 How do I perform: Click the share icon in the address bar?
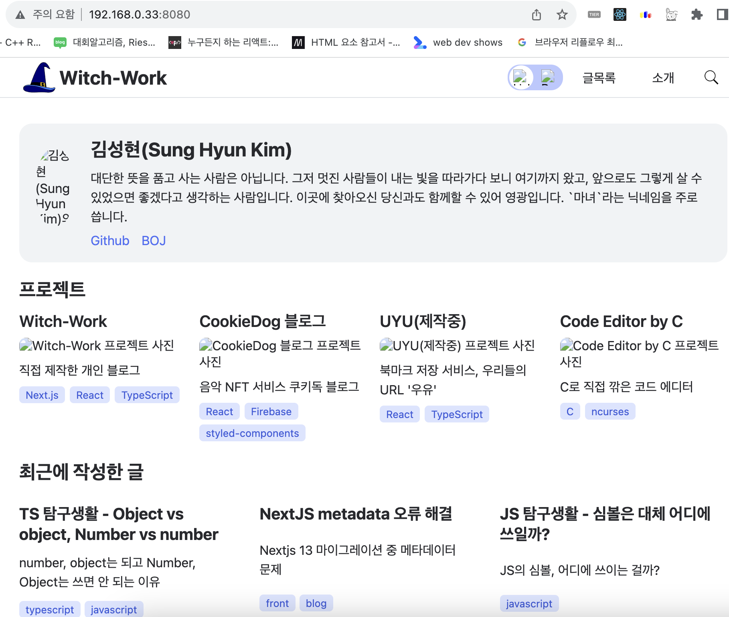tap(536, 14)
